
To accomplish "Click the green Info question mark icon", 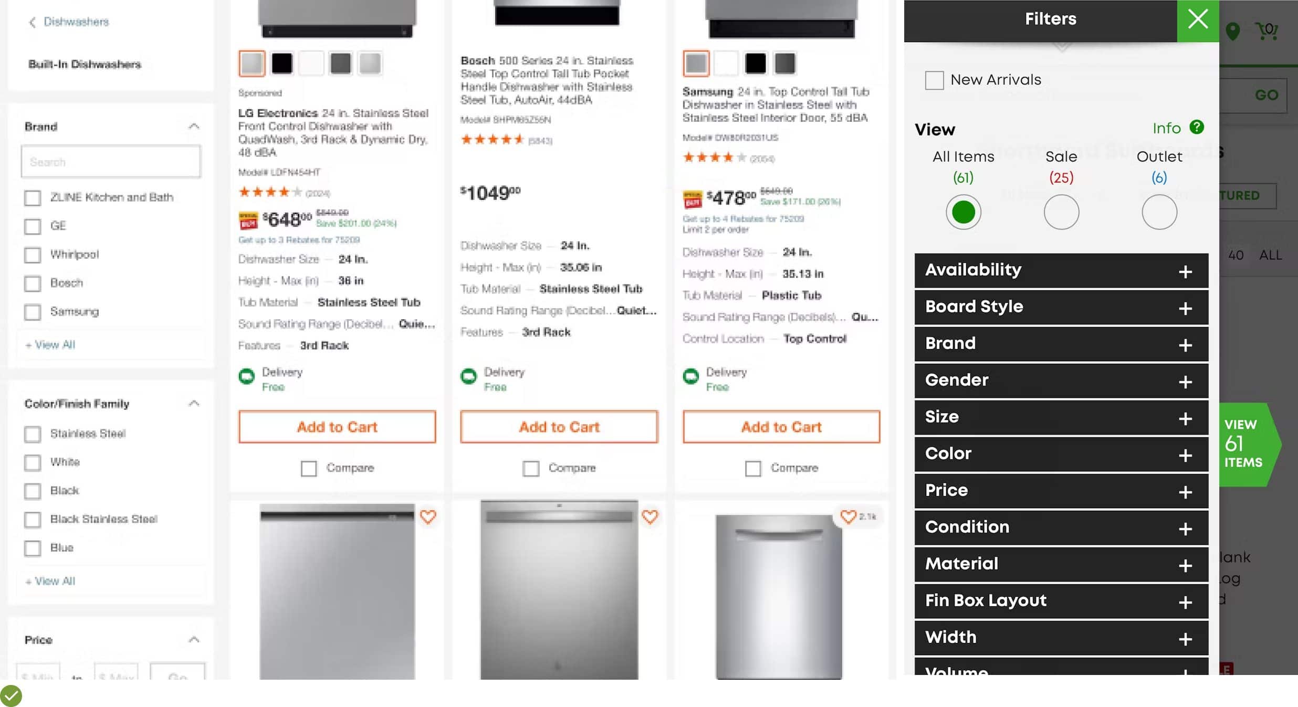I will pyautogui.click(x=1196, y=127).
